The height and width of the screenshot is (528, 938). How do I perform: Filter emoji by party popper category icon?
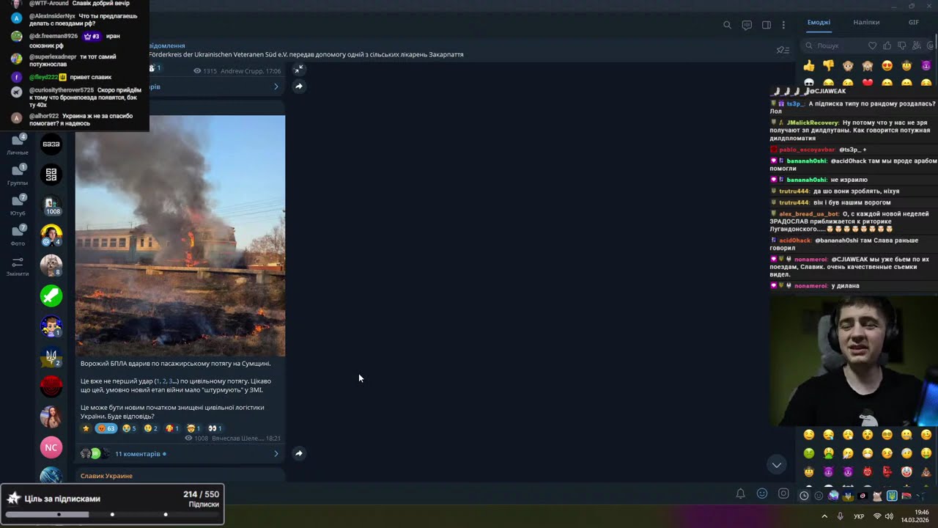917,45
